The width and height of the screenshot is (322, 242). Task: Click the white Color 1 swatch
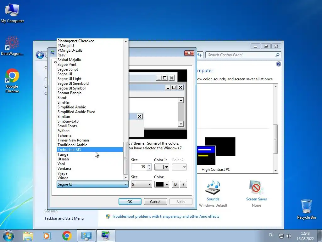[x=159, y=167]
